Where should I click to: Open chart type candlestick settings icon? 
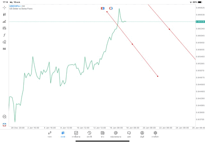pos(4,14)
